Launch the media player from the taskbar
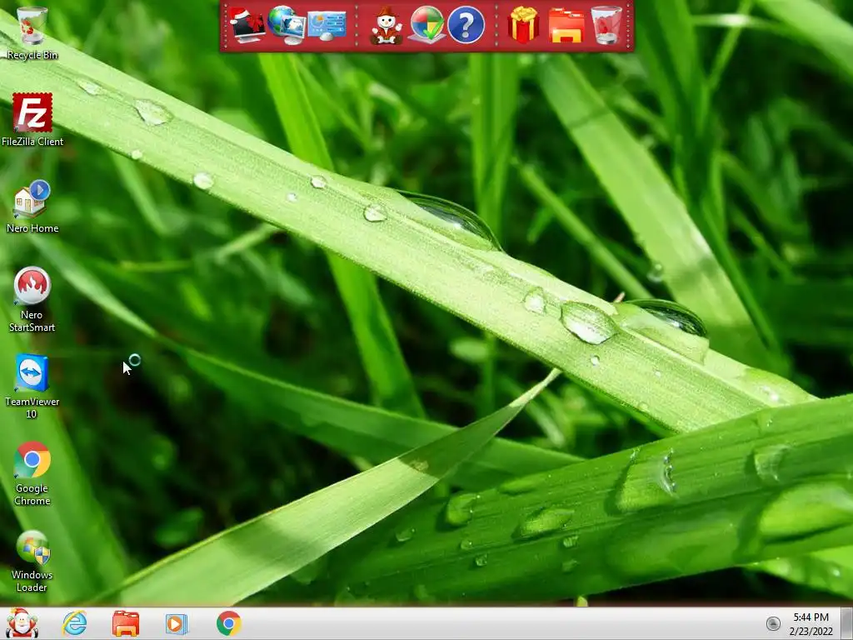 (x=177, y=623)
